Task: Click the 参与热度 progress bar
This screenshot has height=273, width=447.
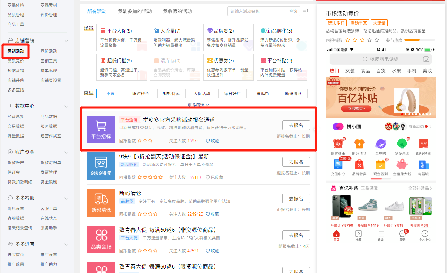Action: pyautogui.click(x=420, y=40)
